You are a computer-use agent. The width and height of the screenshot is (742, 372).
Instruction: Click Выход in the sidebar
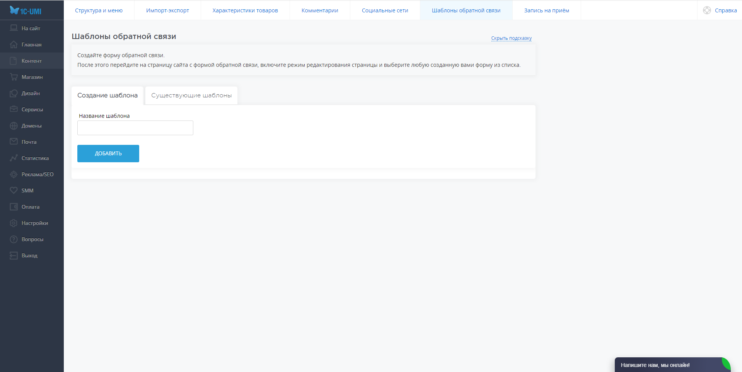coord(32,255)
